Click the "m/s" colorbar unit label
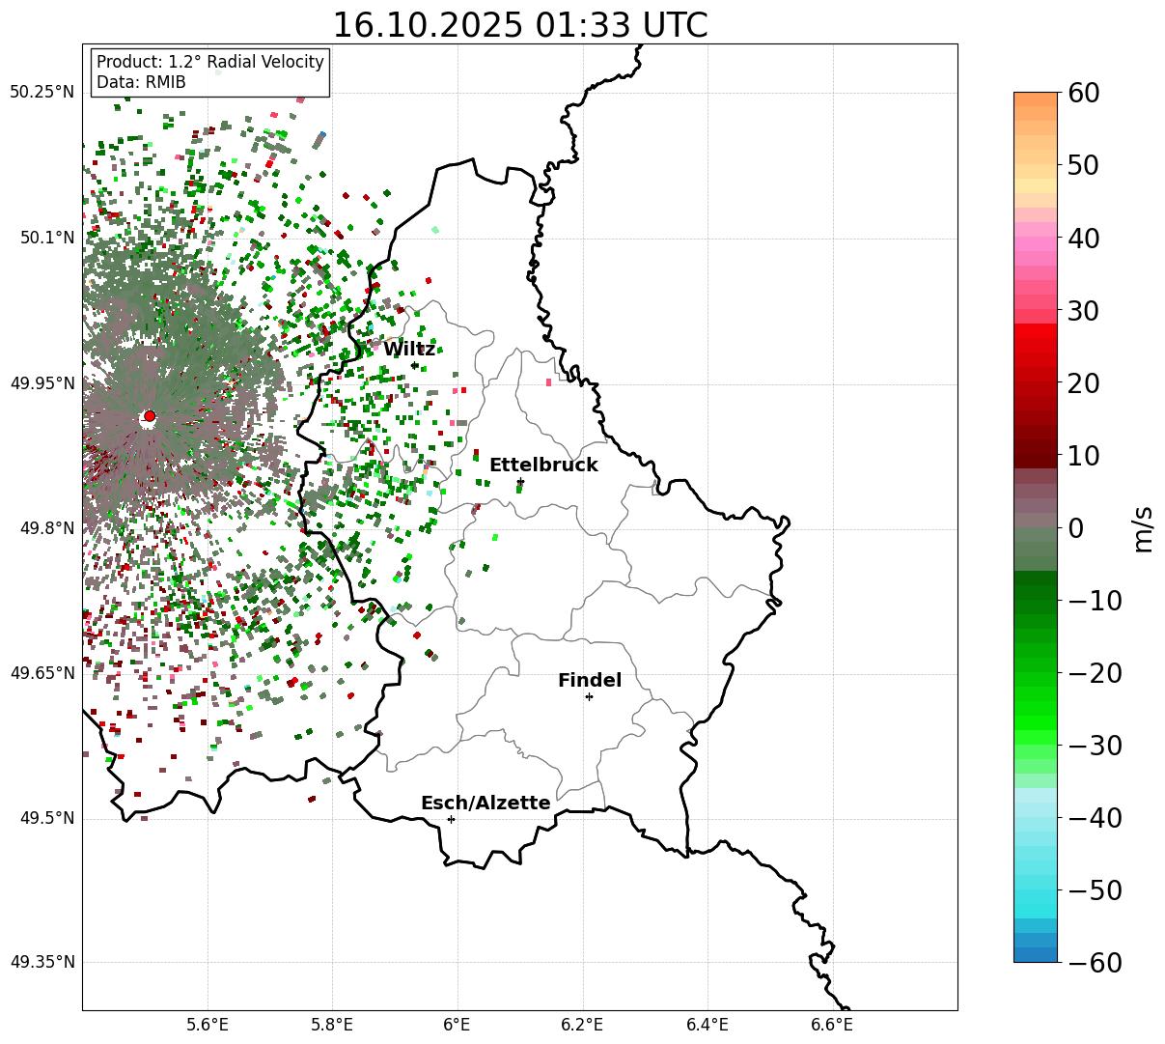1165x1044 pixels. pyautogui.click(x=1144, y=528)
